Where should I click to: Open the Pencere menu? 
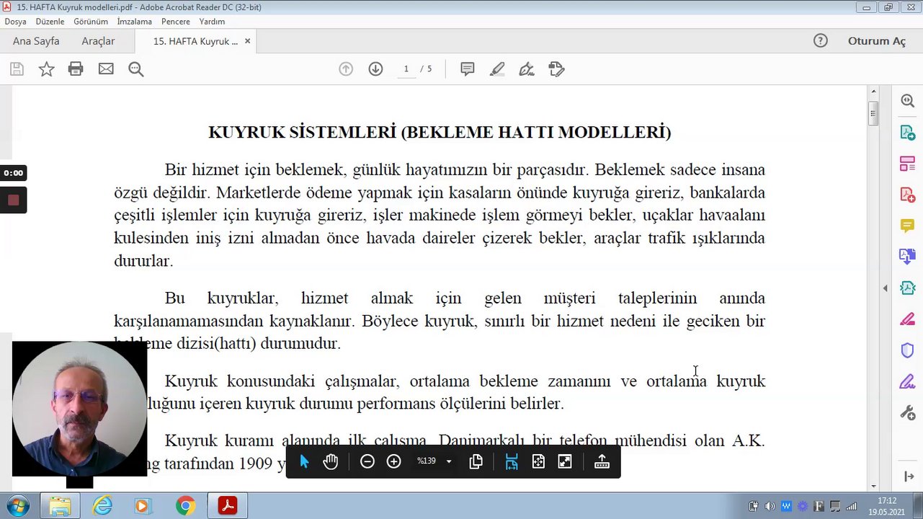pyautogui.click(x=176, y=22)
